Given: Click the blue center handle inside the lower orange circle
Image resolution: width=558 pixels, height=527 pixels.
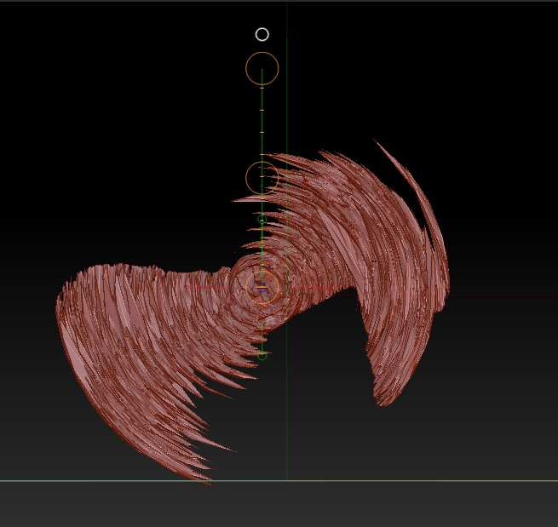Looking at the screenshot, I should [x=262, y=287].
